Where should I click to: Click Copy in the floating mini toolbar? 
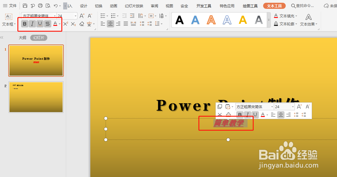220,107
